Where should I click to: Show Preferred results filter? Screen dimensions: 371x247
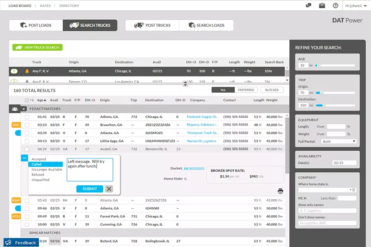pyautogui.click(x=246, y=90)
